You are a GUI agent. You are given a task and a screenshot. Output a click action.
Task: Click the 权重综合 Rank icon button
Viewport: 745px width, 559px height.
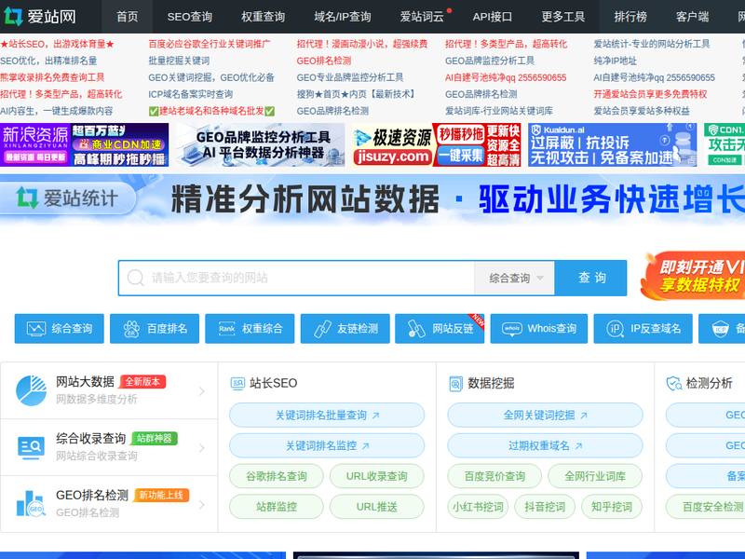tap(226, 329)
